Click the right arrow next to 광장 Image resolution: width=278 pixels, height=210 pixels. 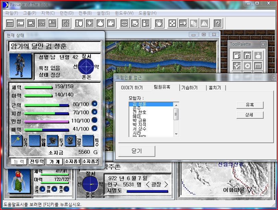point(166,185)
